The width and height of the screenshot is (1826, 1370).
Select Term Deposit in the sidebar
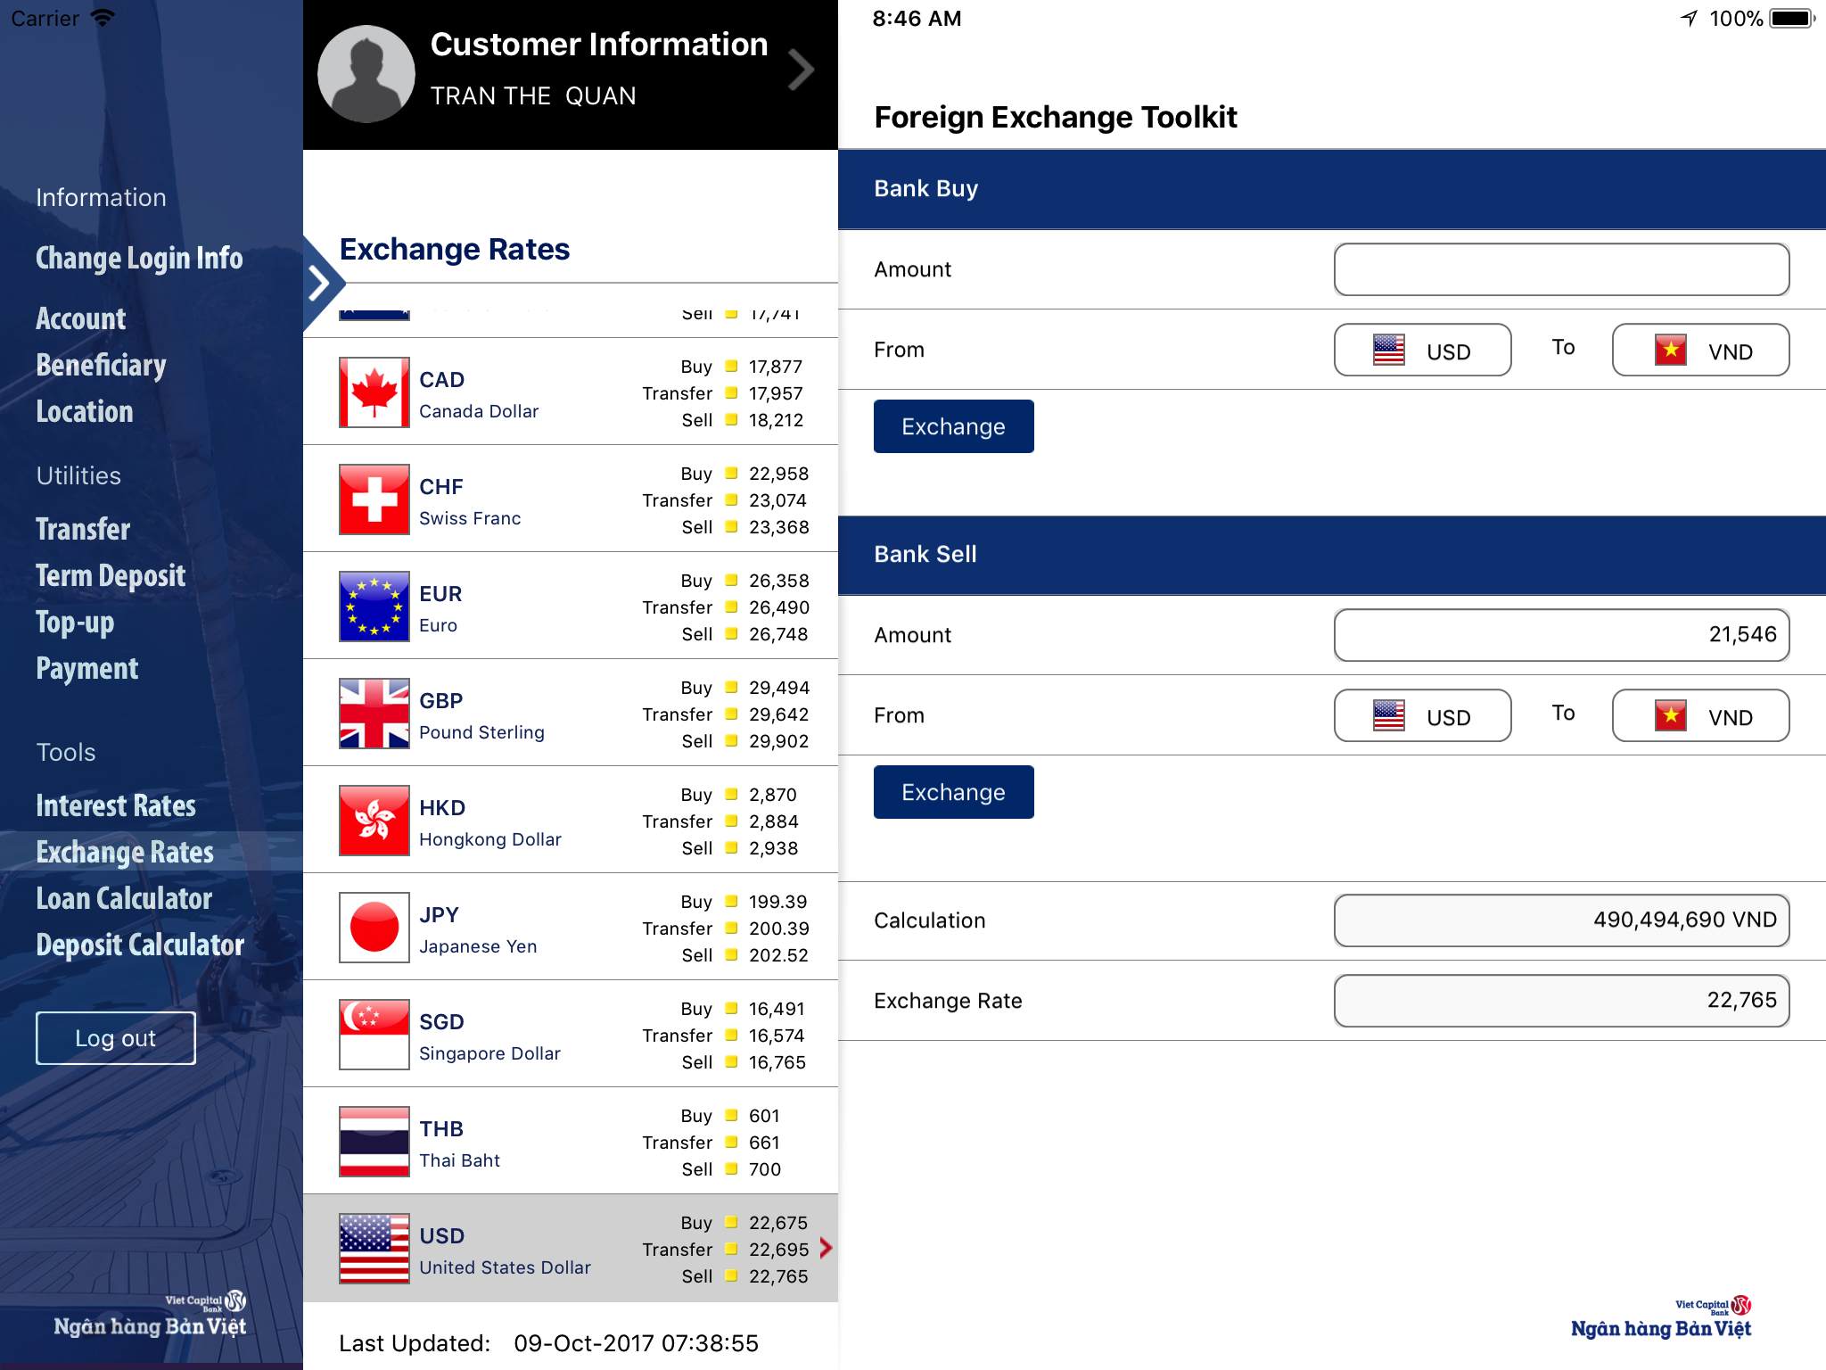[111, 576]
